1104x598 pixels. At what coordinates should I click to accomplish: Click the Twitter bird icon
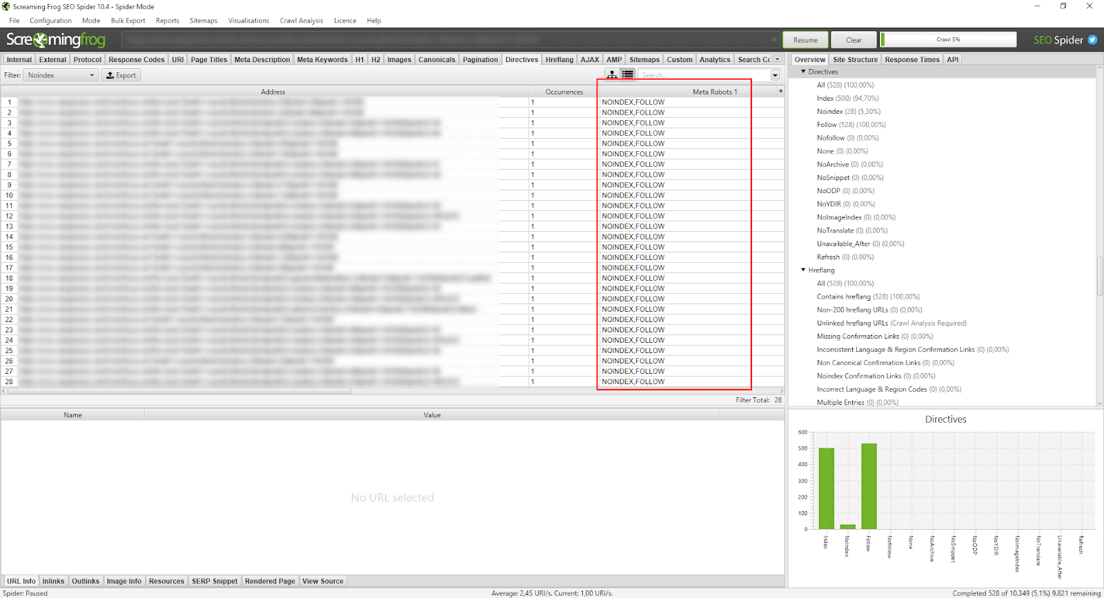tap(1092, 40)
